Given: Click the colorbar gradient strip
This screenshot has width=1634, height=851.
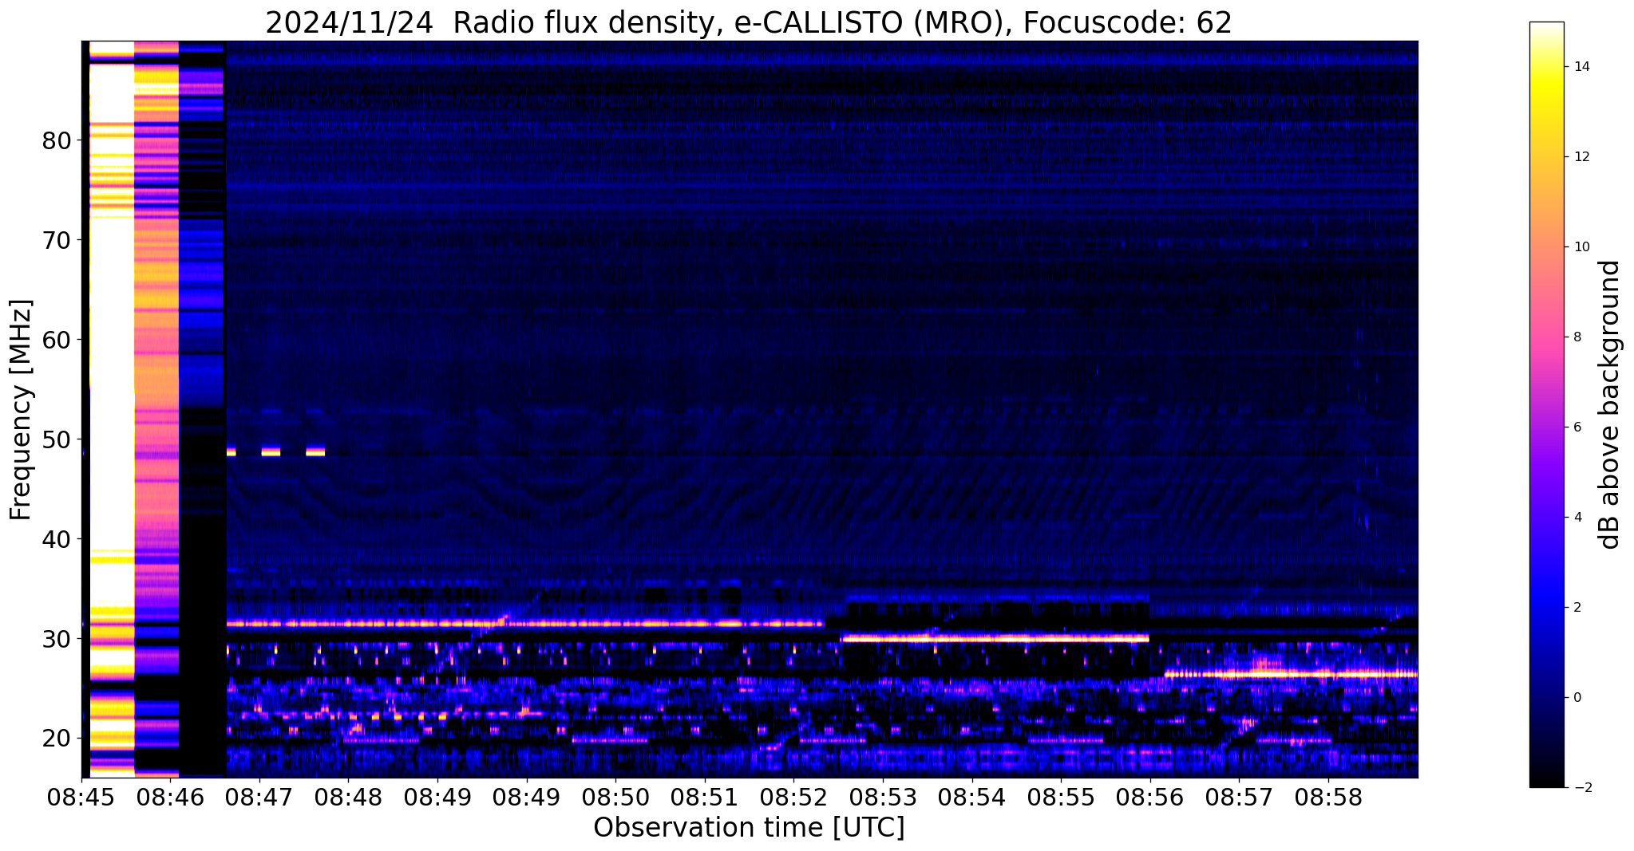Looking at the screenshot, I should [x=1546, y=404].
